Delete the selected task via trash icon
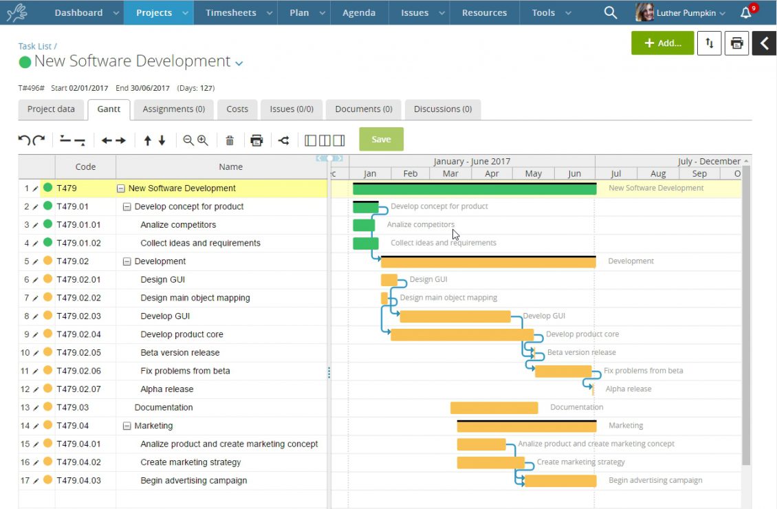The height and width of the screenshot is (509, 777). (230, 139)
